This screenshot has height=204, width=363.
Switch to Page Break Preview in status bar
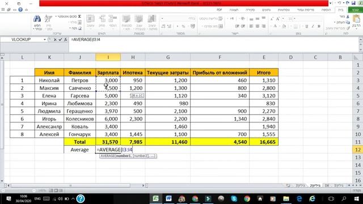click(51, 190)
